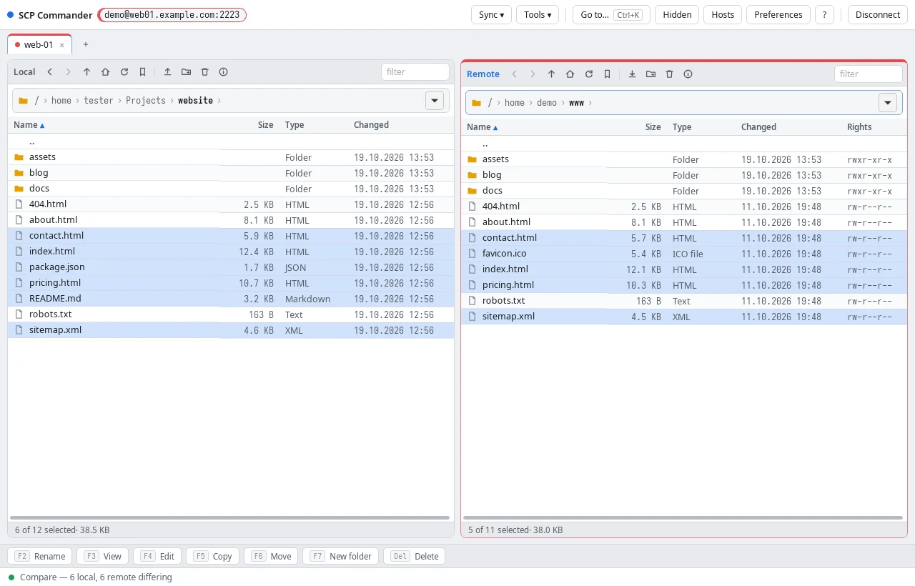Image resolution: width=915 pixels, height=586 pixels.
Task: Click the Remote panel label
Action: click(x=483, y=74)
